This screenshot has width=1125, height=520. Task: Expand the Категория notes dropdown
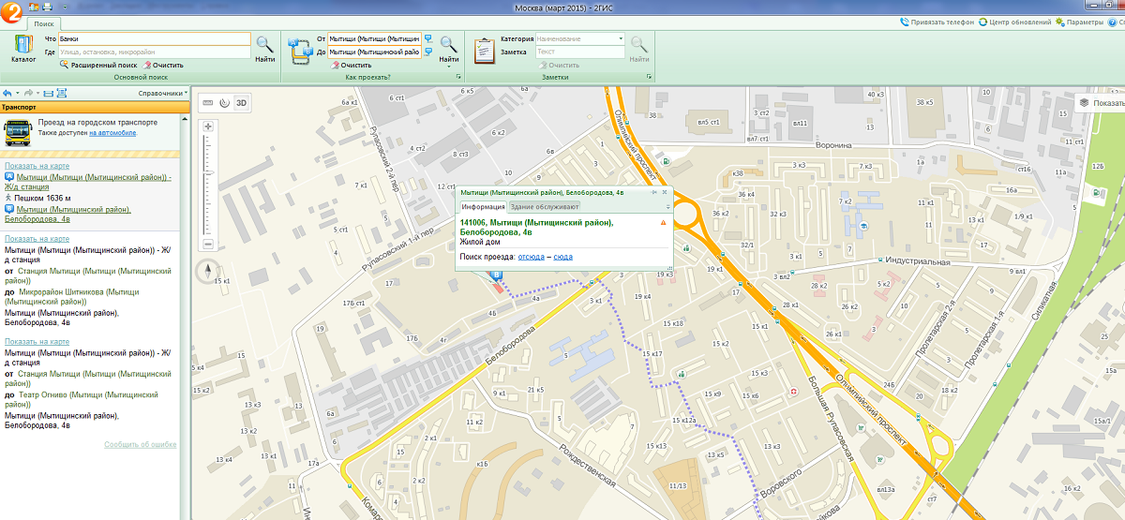(621, 38)
